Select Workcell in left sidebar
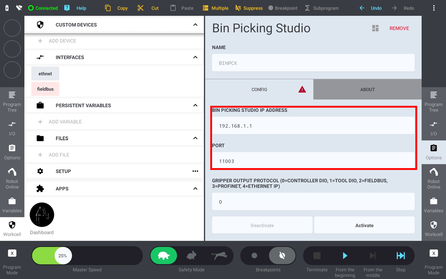The image size is (446, 279). click(12, 229)
